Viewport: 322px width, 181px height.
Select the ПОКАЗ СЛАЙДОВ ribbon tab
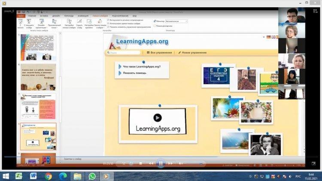(100, 16)
